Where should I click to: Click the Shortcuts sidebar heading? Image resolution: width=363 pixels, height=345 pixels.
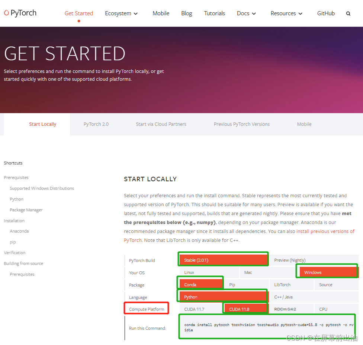click(x=13, y=163)
